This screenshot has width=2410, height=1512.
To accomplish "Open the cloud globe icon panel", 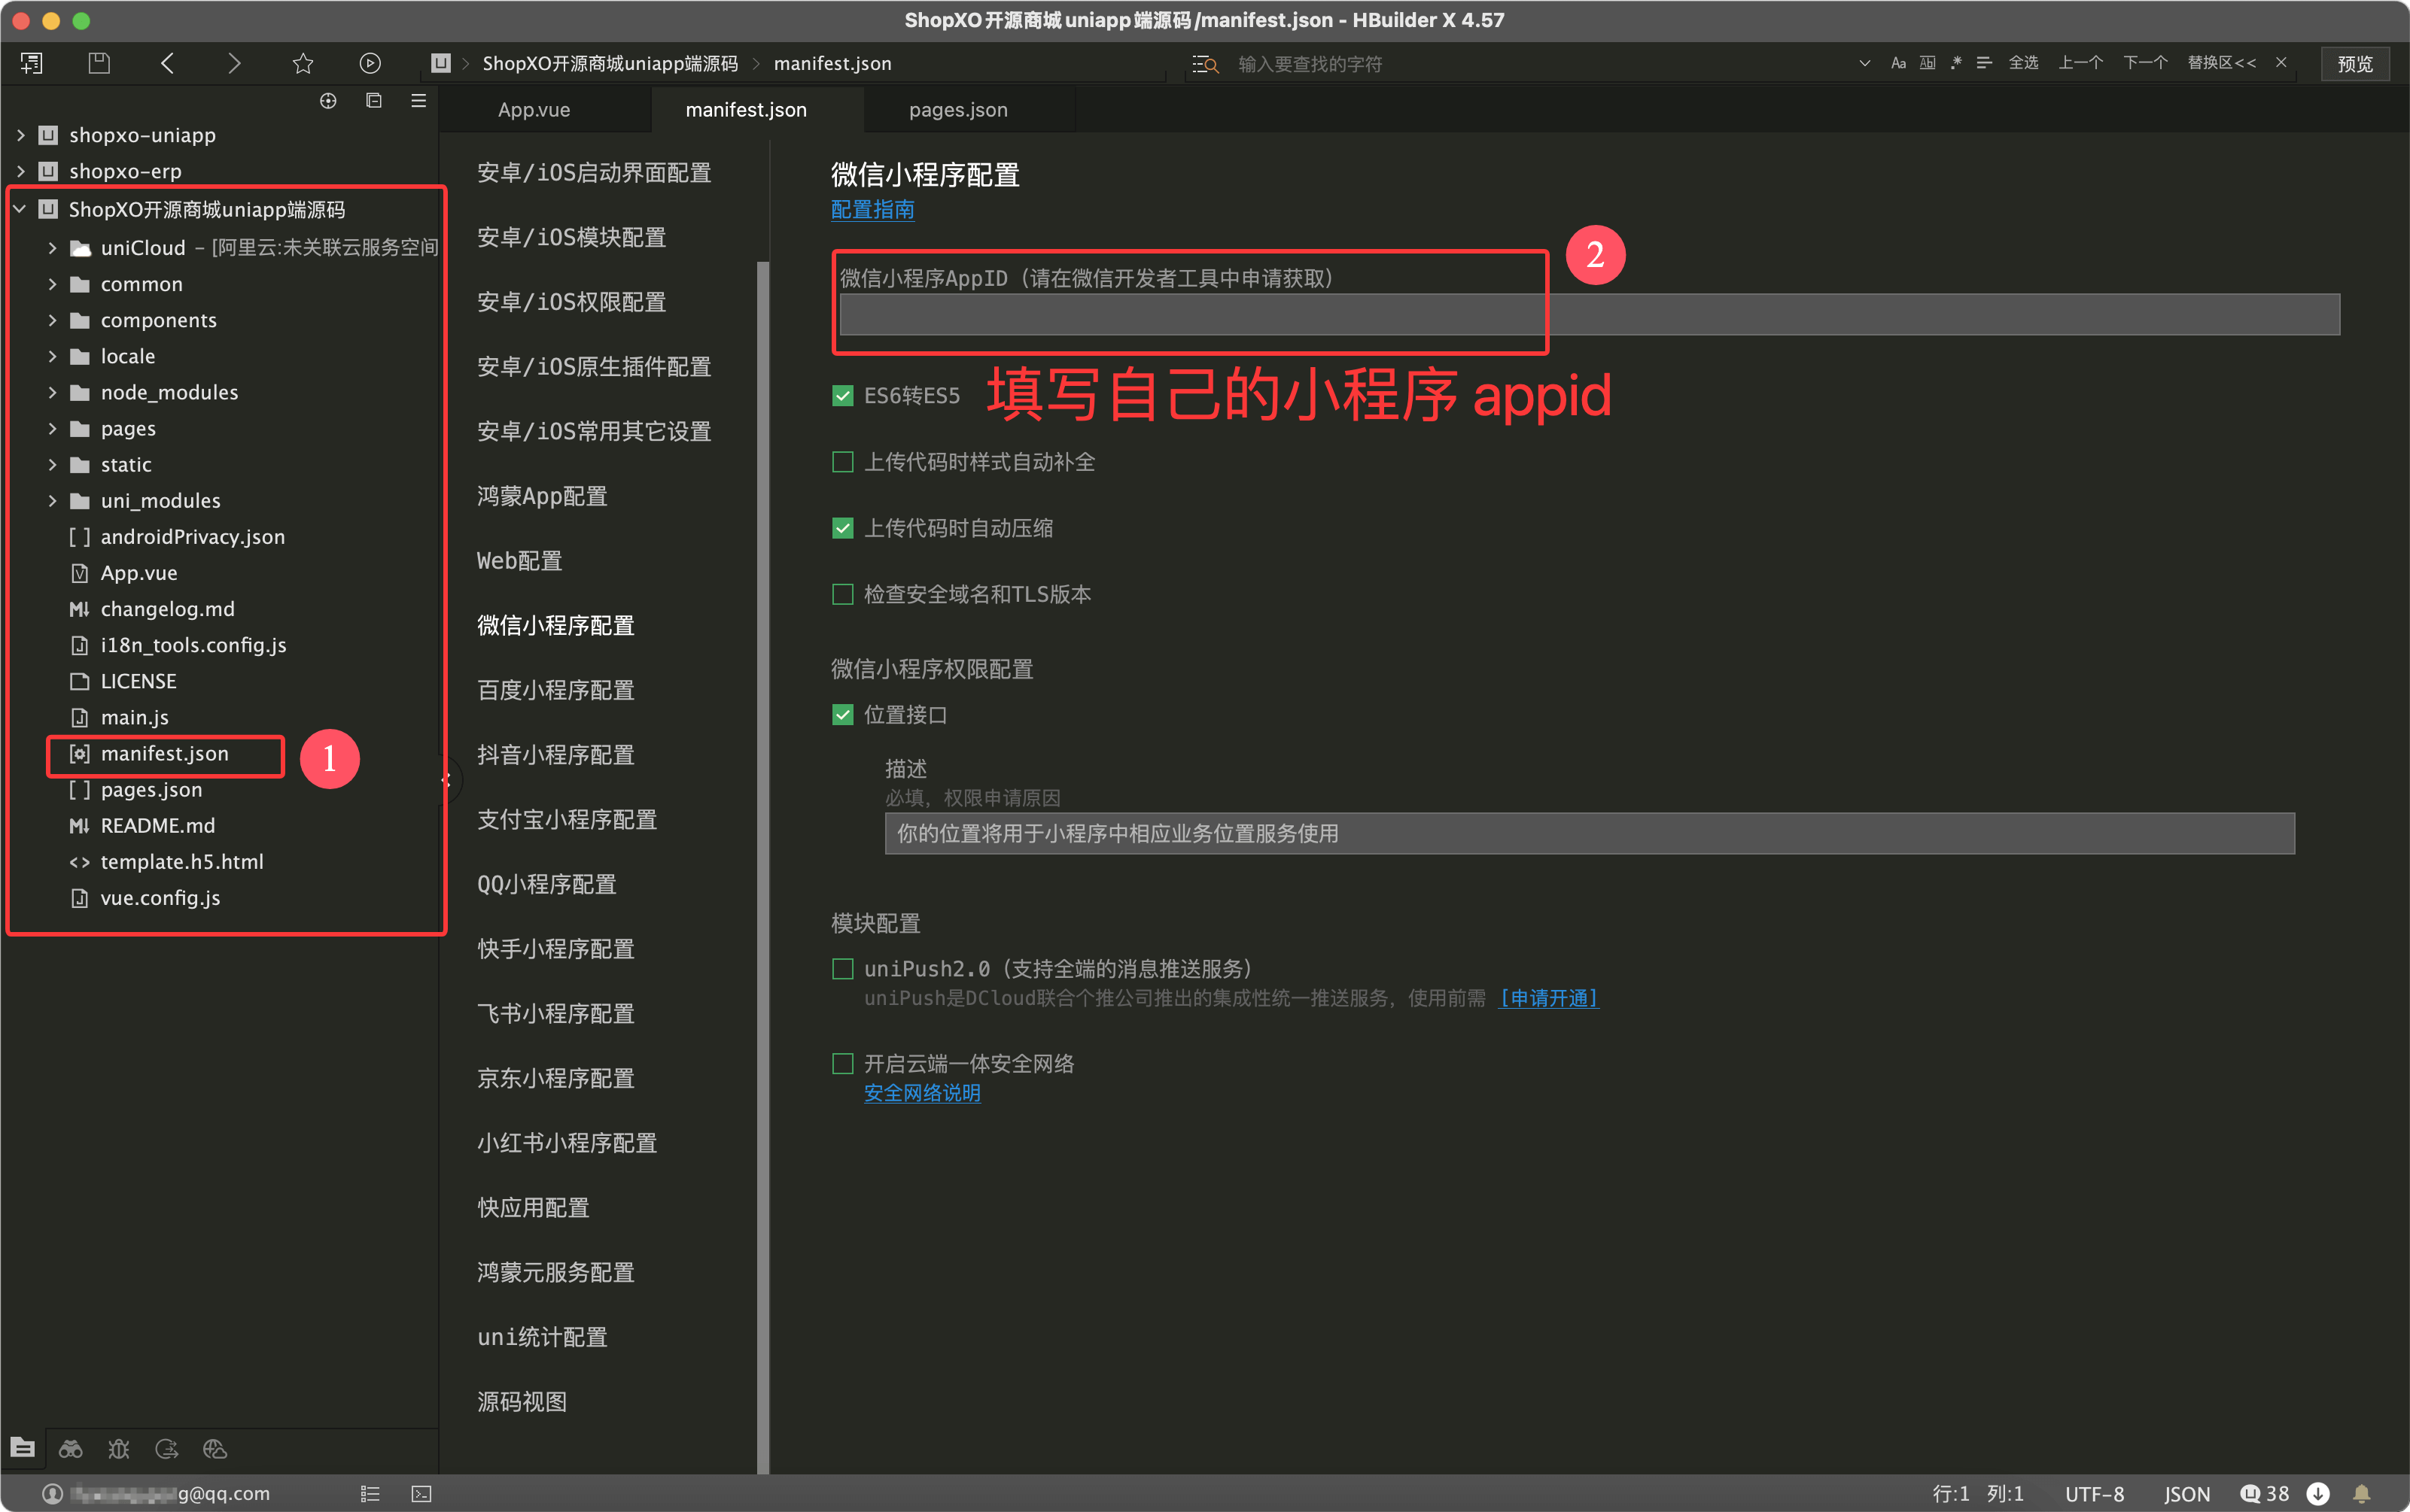I will click(x=215, y=1448).
